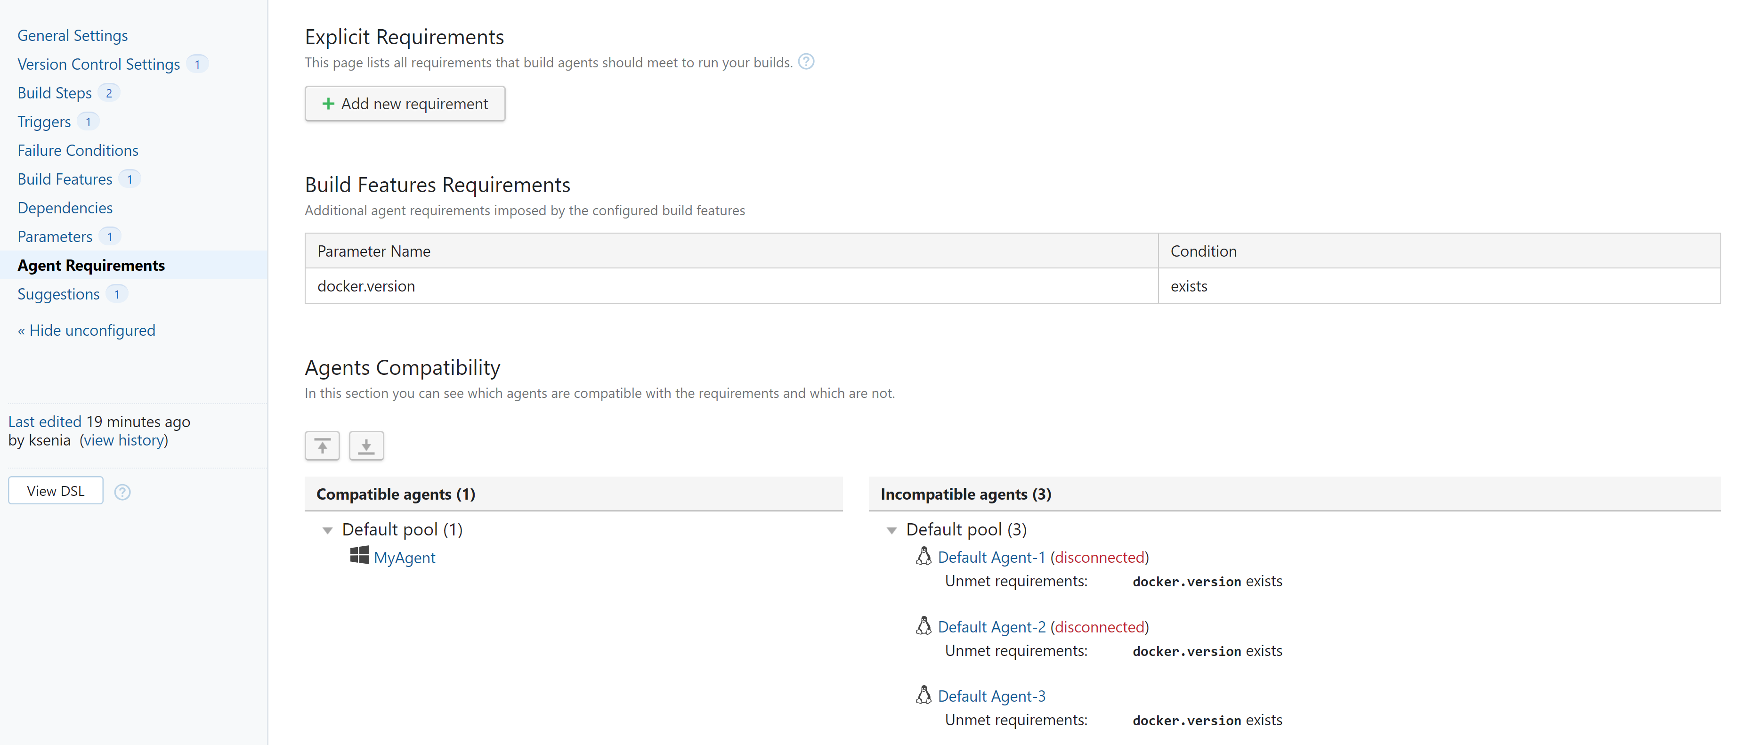This screenshot has height=745, width=1742.
Task: Click the View DSL button
Action: (56, 491)
